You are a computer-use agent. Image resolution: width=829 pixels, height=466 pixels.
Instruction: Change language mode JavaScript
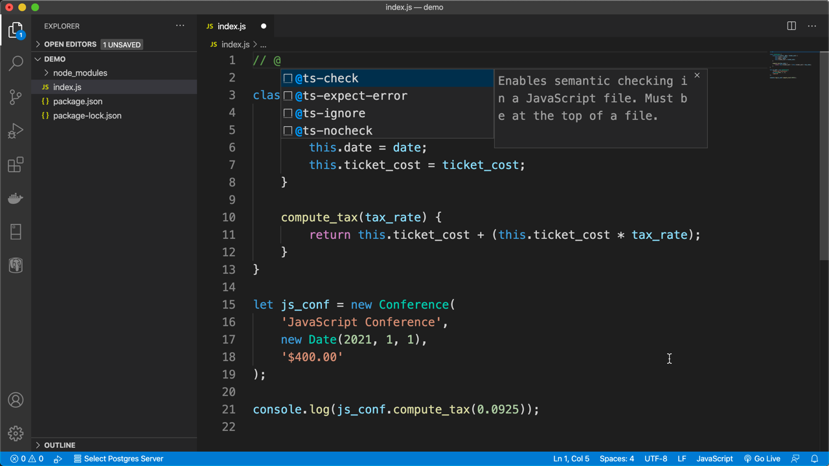pos(714,459)
